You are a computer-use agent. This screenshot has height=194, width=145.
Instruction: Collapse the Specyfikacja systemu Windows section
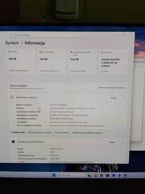click(x=123, y=142)
